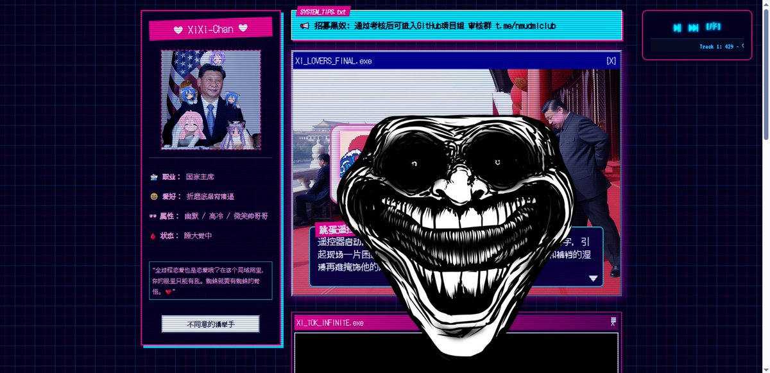Switch the playback order mode [序]
This screenshot has width=770, height=373.
pyautogui.click(x=713, y=27)
